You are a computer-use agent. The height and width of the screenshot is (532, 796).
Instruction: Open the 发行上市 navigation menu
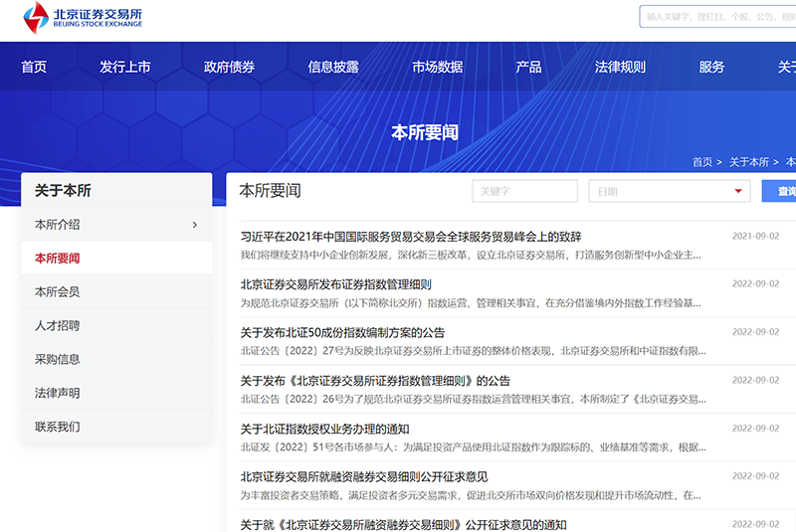tap(125, 67)
